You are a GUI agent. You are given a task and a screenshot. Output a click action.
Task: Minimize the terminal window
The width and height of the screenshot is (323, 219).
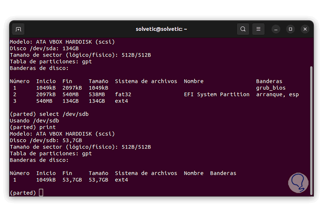[276, 29]
